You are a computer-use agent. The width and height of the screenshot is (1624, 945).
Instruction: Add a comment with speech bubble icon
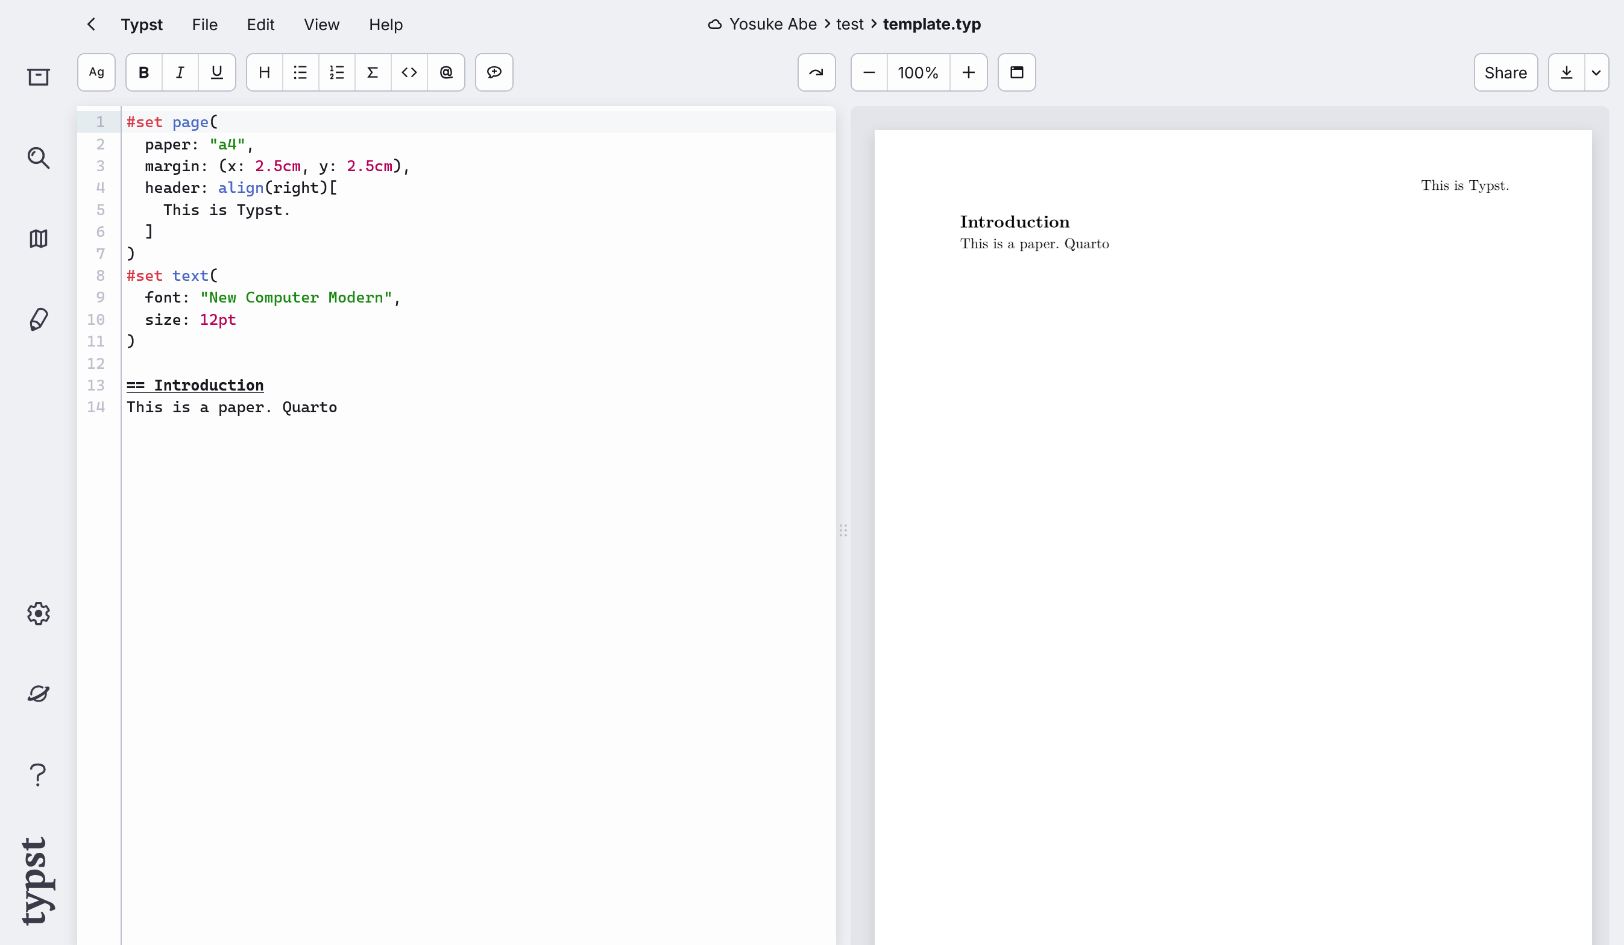coord(494,72)
